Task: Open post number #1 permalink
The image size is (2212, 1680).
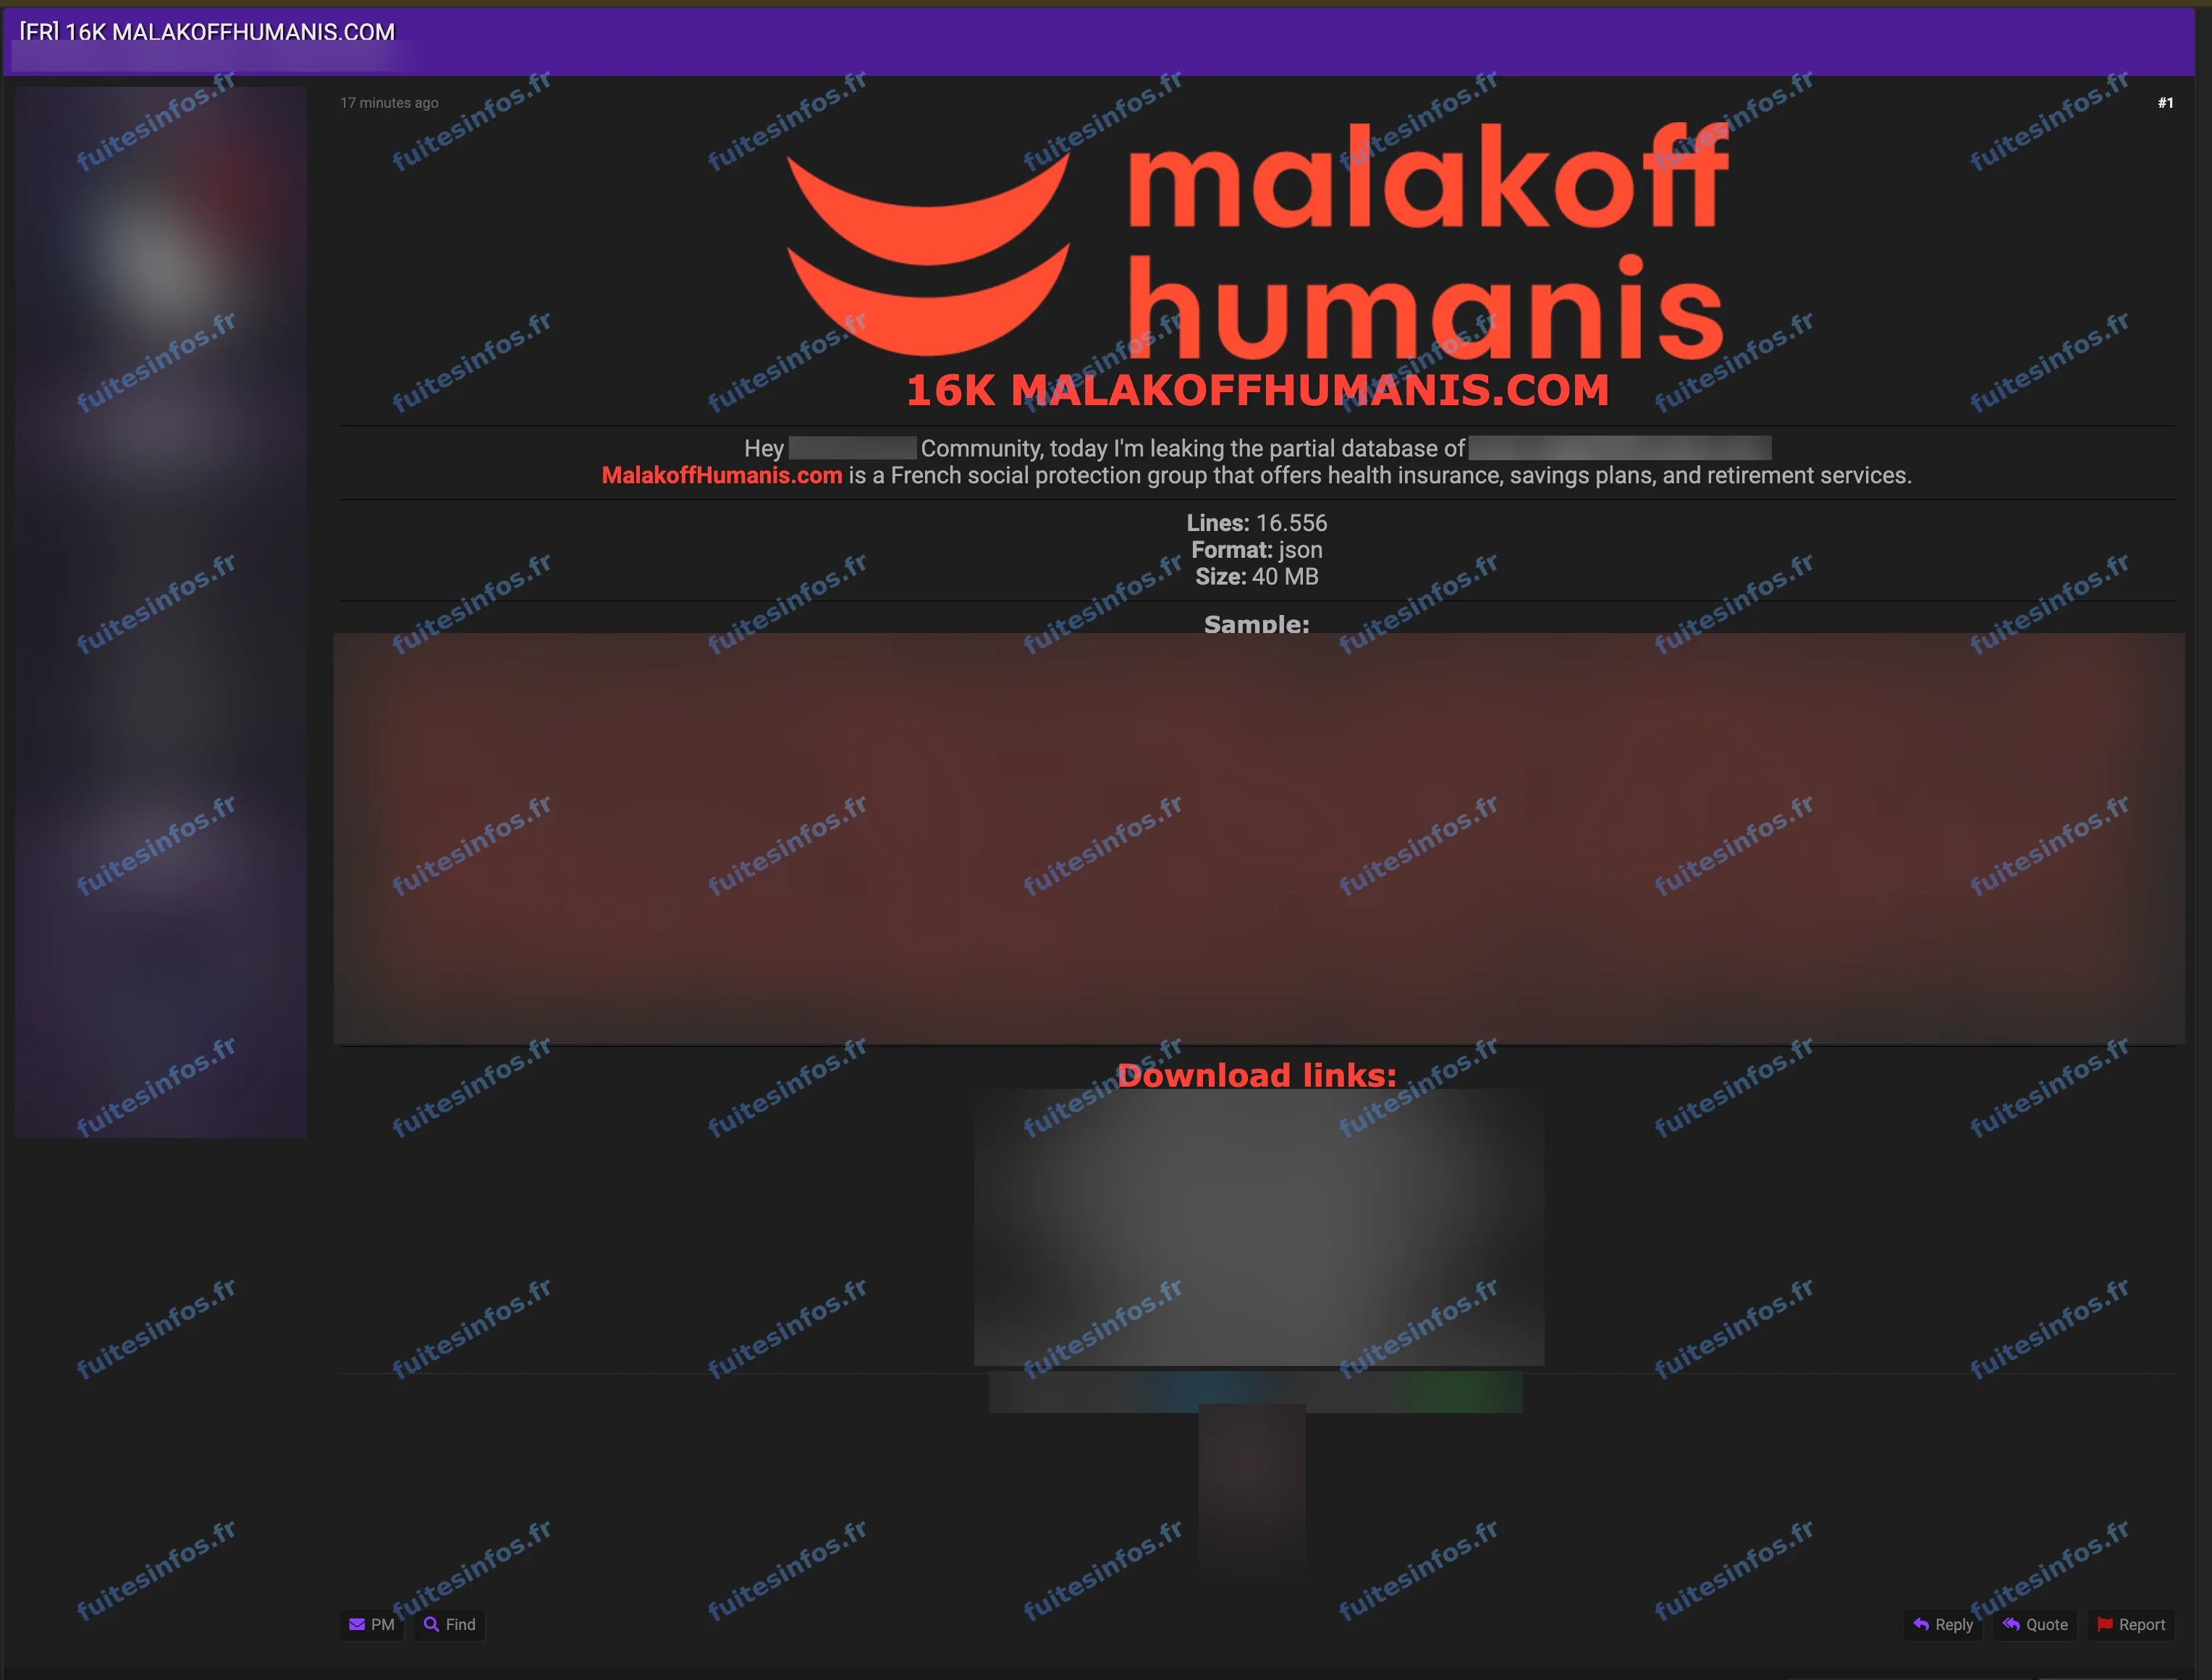Action: (2165, 103)
